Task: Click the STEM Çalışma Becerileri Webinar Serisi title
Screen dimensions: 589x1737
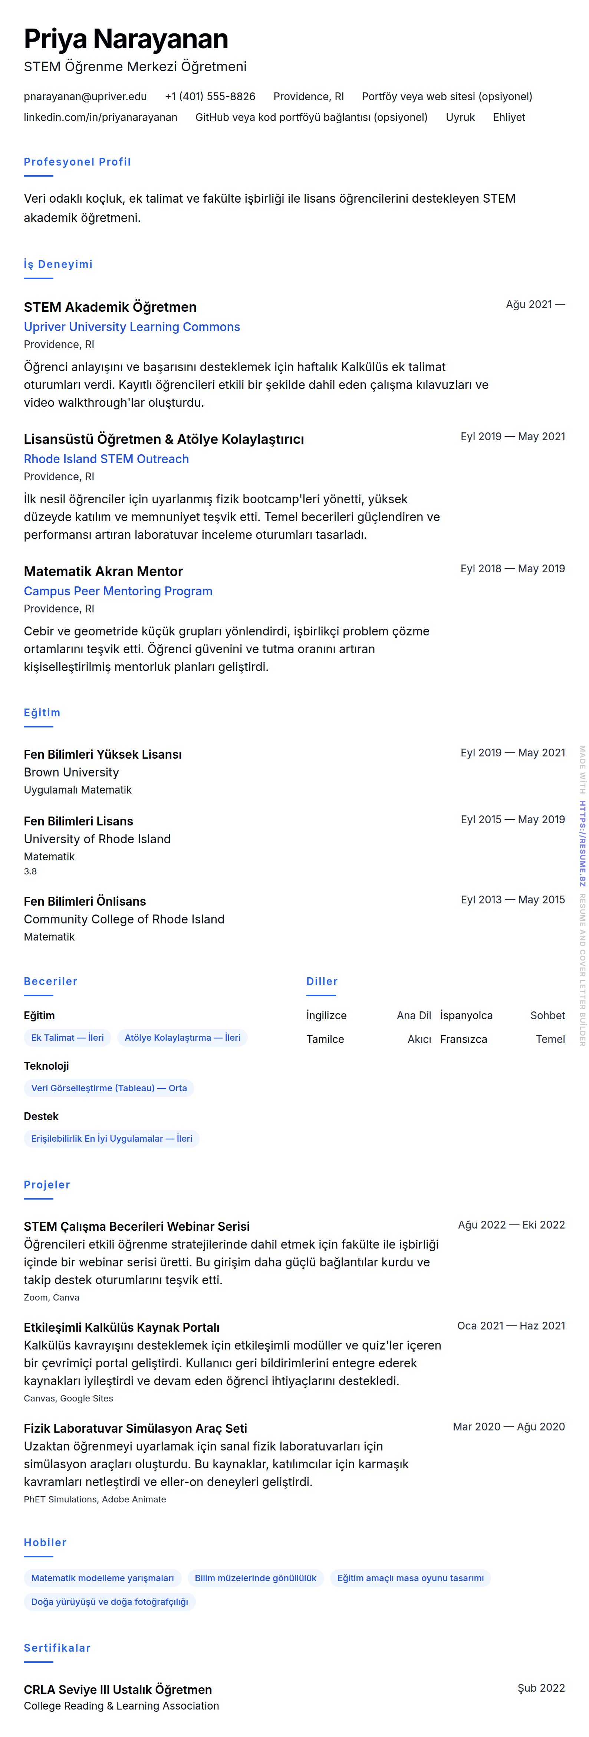Action: (x=136, y=1226)
